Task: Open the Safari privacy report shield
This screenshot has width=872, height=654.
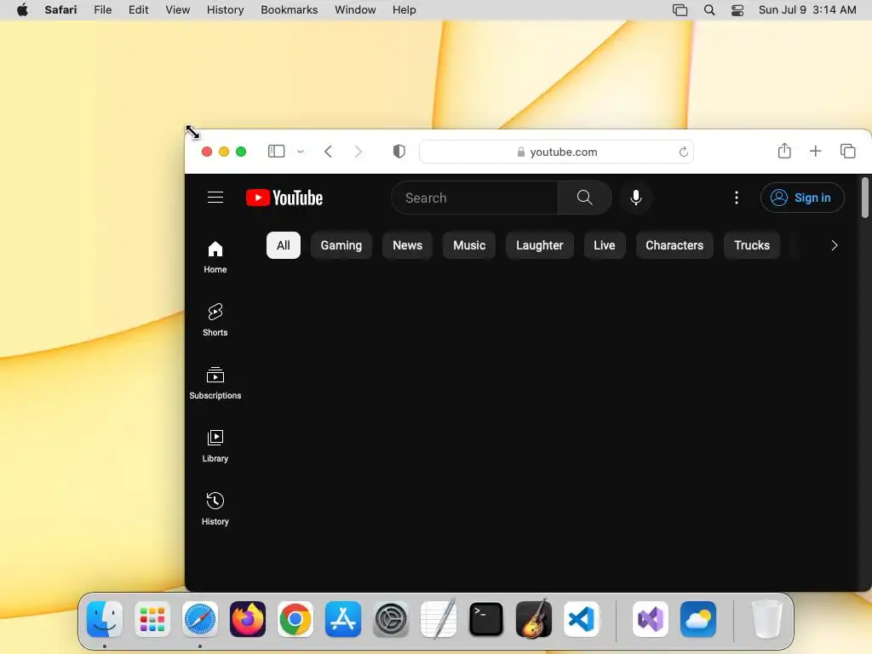Action: coord(399,152)
